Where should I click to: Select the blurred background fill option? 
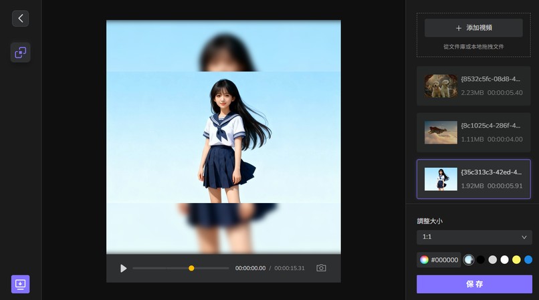point(469,260)
